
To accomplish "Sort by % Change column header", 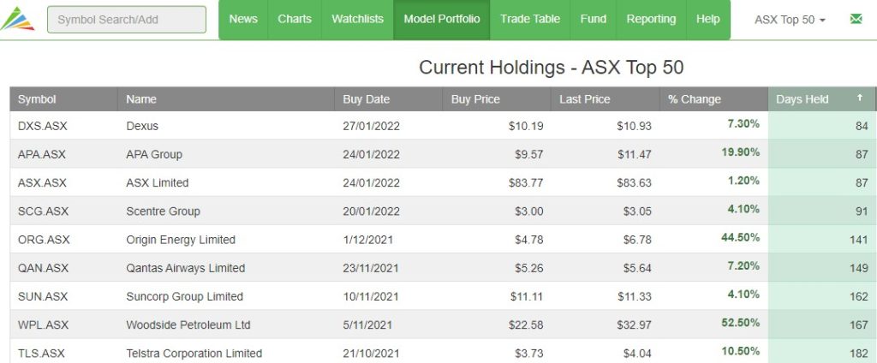I will (x=695, y=99).
